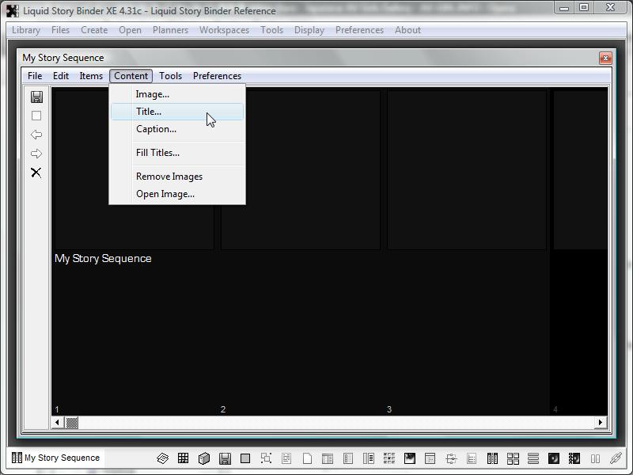Viewport: 633px width, 475px height.
Task: Click the My Story Sequence taskbar button
Action: coord(55,458)
